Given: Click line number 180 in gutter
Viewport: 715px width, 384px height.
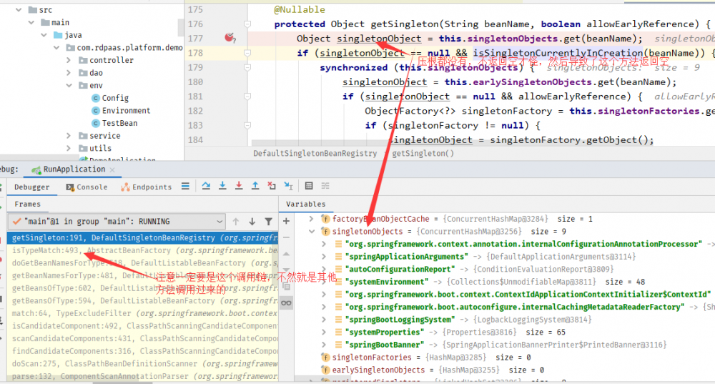Looking at the screenshot, I should 196,82.
